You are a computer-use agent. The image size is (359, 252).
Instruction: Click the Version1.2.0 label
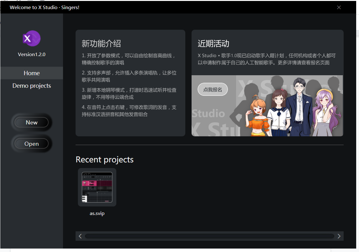click(32, 54)
